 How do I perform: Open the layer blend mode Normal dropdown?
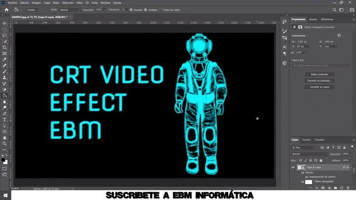tap(309, 154)
